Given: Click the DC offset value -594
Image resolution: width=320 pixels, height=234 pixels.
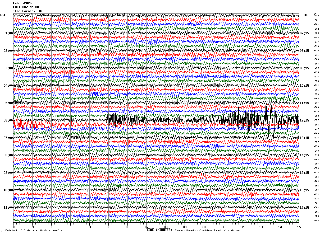Looking at the screenshot, I should pos(316,221).
